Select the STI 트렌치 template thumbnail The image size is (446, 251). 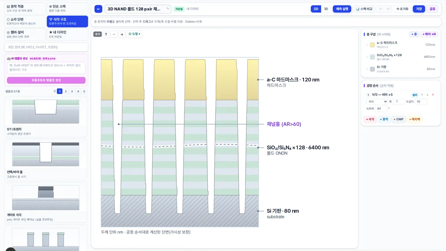click(x=46, y=112)
